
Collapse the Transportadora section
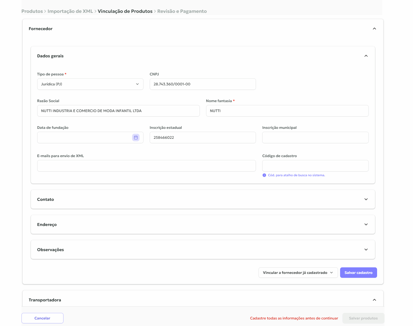pyautogui.click(x=374, y=300)
